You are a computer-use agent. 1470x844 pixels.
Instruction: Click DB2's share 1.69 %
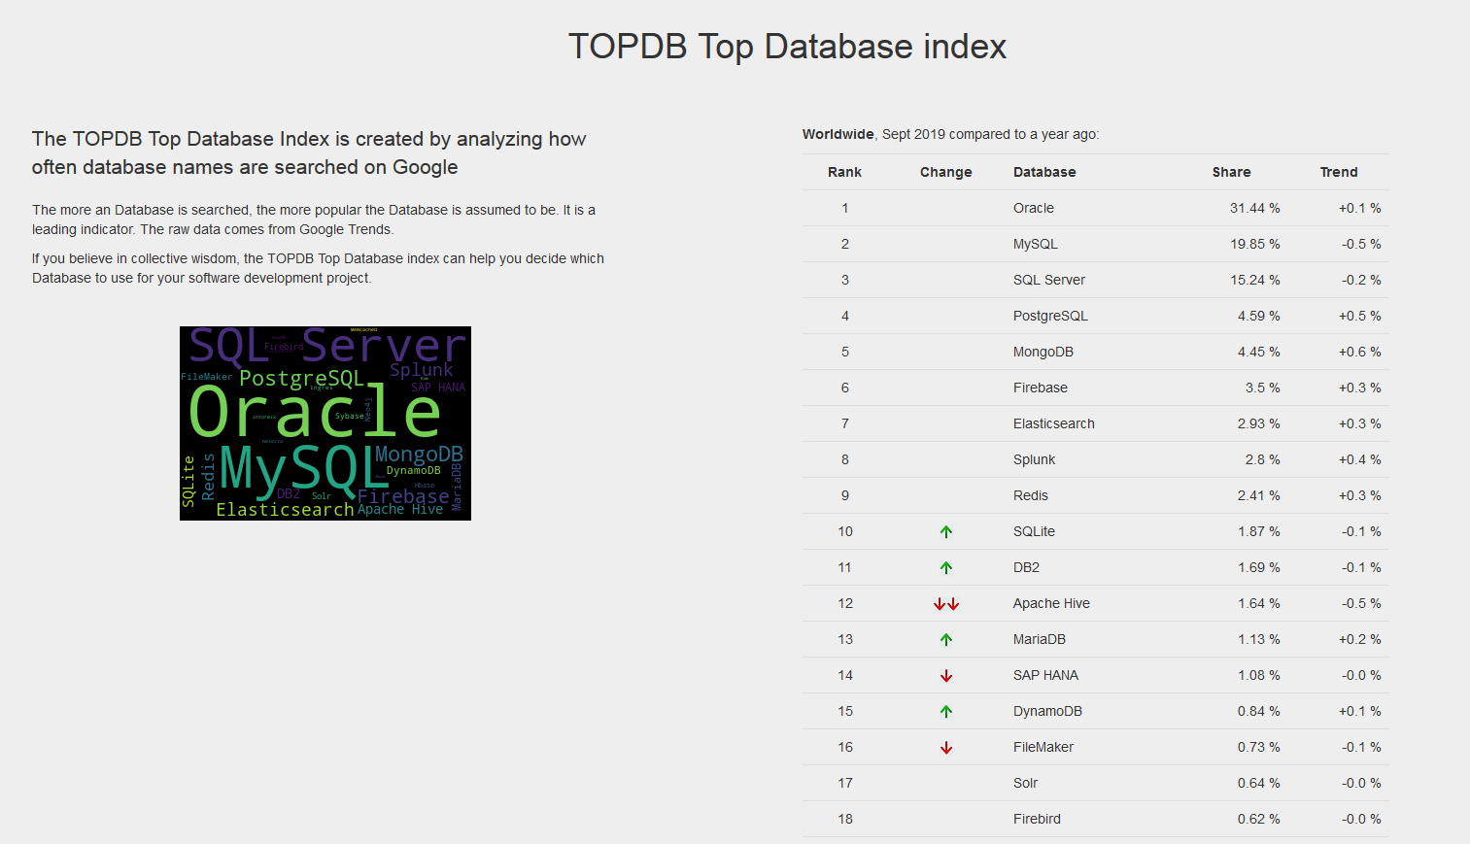(1259, 567)
